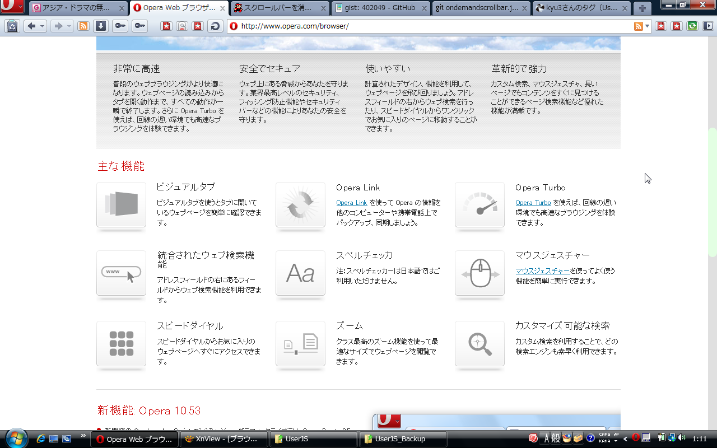The image size is (717, 448).
Task: Click the Opera Web ブラウザ taskbar button
Action: click(x=134, y=439)
